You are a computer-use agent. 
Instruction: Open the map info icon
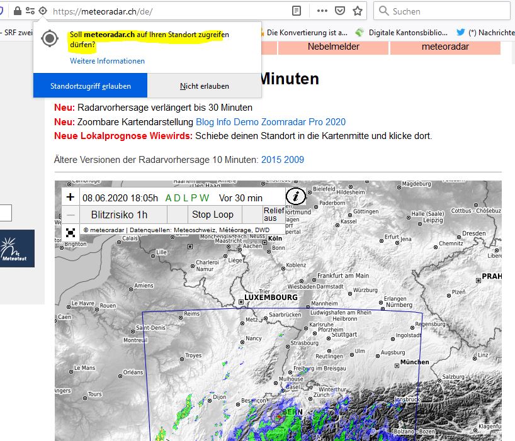296,196
